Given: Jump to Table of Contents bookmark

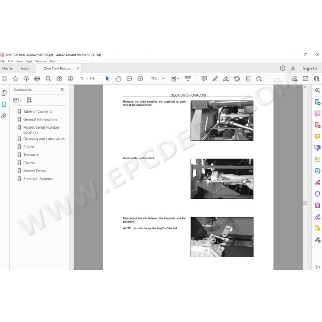Looking at the screenshot, I should point(38,111).
